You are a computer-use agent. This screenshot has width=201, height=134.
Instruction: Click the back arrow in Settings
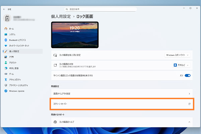pos(4,9)
